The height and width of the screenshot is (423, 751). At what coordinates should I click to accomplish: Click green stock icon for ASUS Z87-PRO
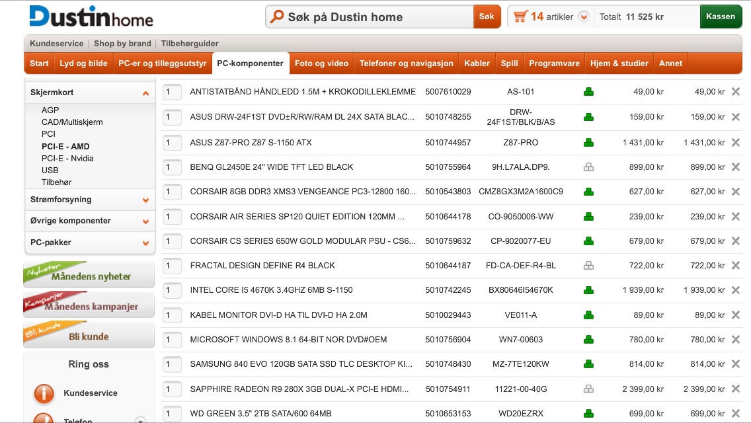[x=588, y=142]
